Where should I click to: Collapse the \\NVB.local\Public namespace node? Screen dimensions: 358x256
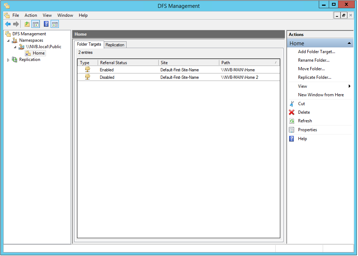point(15,47)
